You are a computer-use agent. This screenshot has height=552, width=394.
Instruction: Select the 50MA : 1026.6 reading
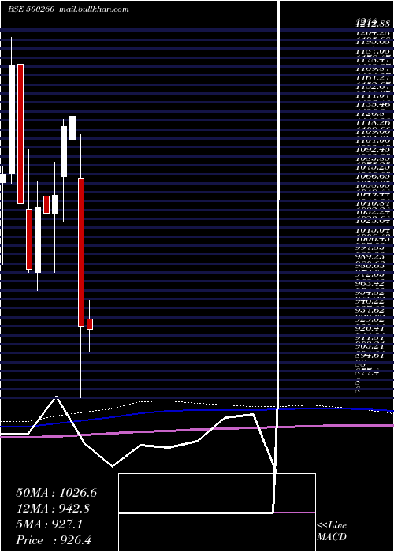click(56, 493)
